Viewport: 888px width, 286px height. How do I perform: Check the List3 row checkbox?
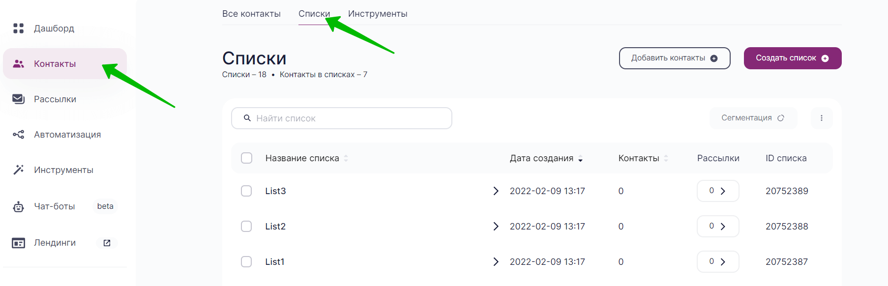246,191
